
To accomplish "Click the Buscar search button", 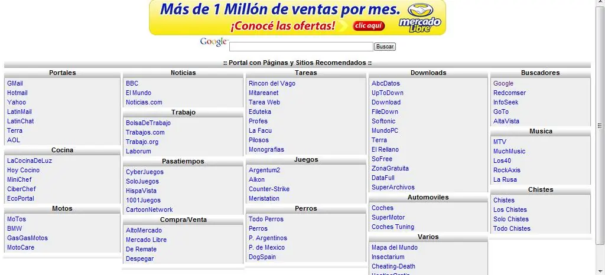I will point(385,47).
